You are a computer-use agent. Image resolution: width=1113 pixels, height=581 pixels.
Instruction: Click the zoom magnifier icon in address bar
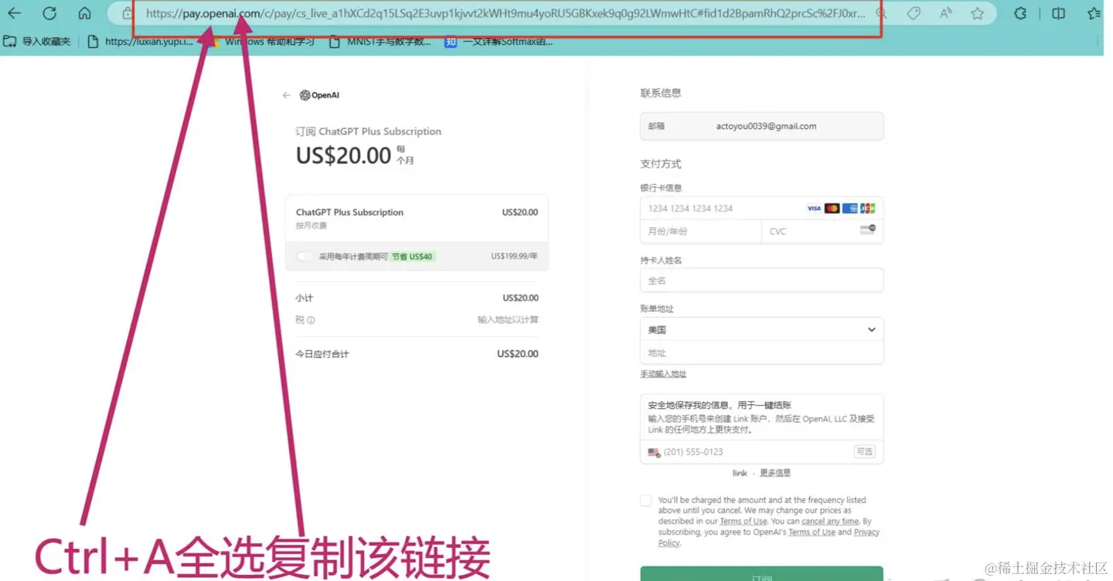880,13
